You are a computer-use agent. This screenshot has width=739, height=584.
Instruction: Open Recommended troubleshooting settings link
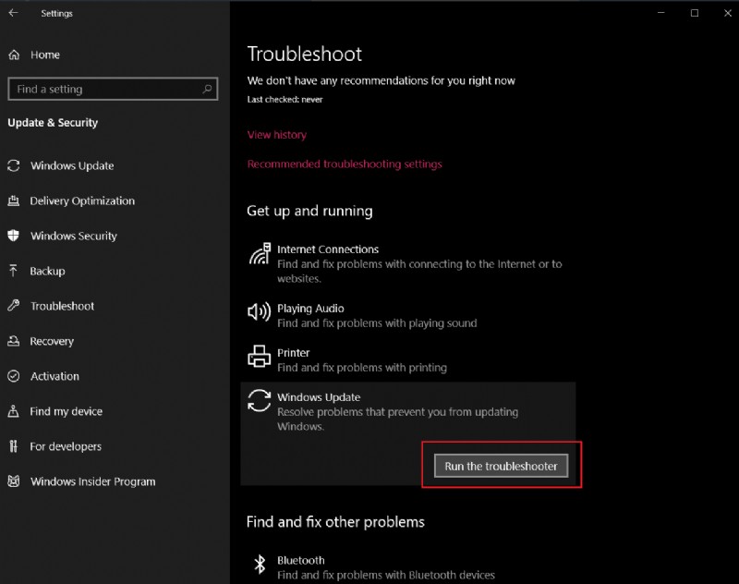[x=345, y=164]
